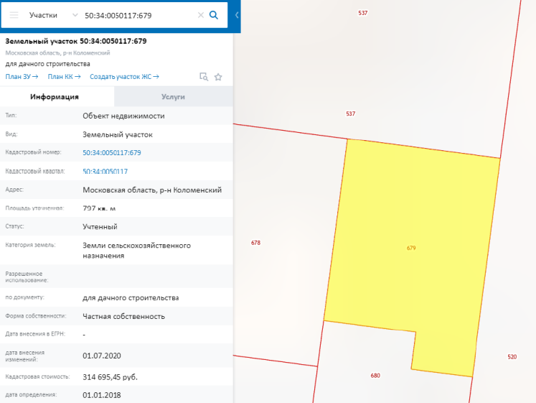Click the find-on-map document icon
The width and height of the screenshot is (536, 403).
click(x=204, y=77)
